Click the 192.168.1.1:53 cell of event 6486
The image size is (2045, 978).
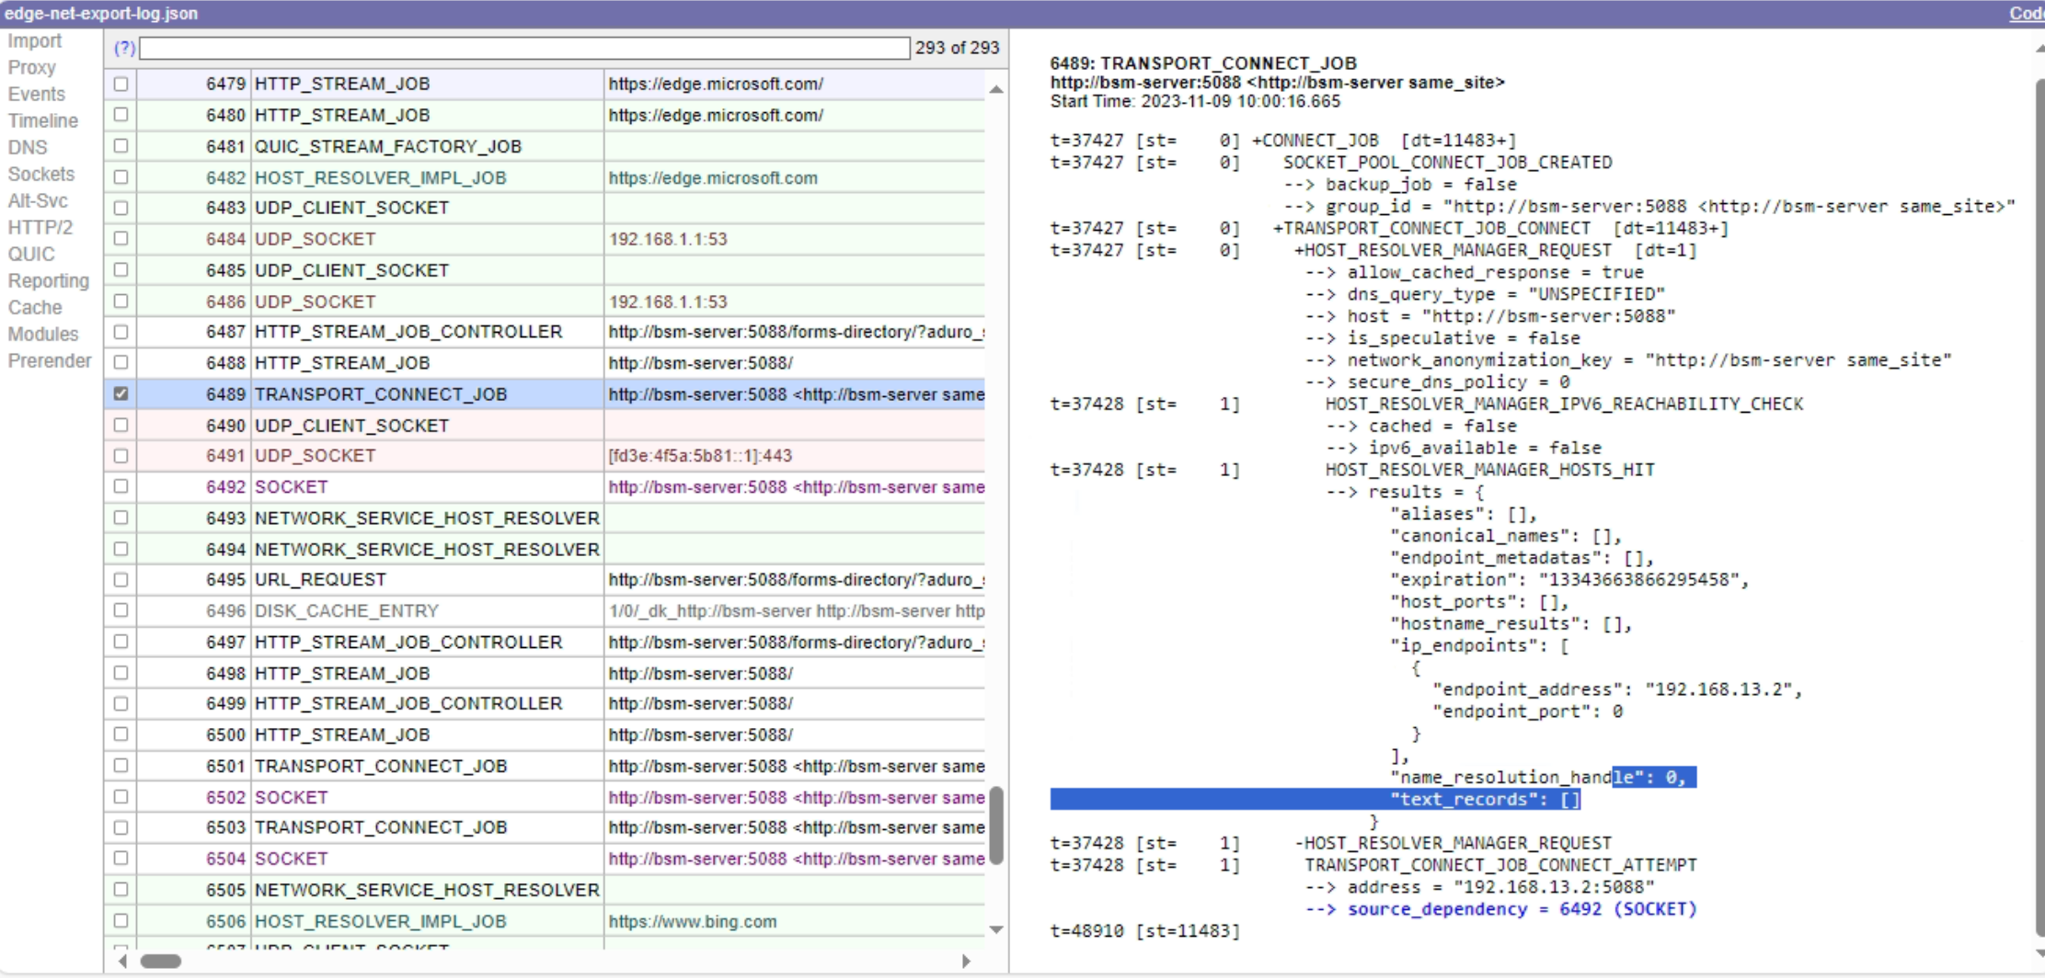tap(794, 301)
